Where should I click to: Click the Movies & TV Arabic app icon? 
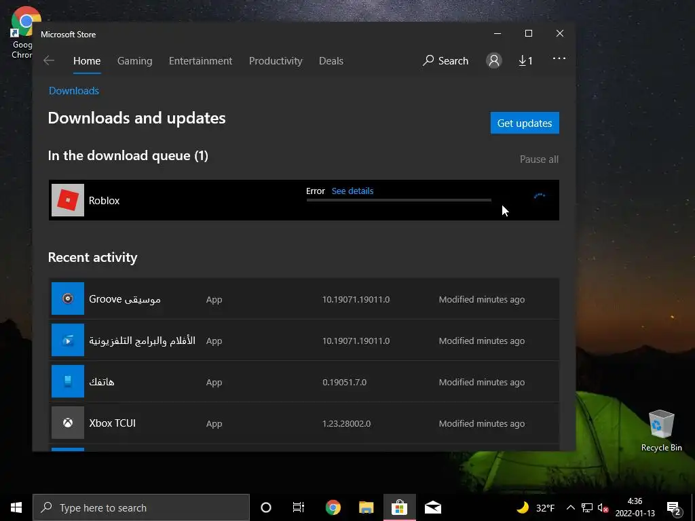[68, 341]
